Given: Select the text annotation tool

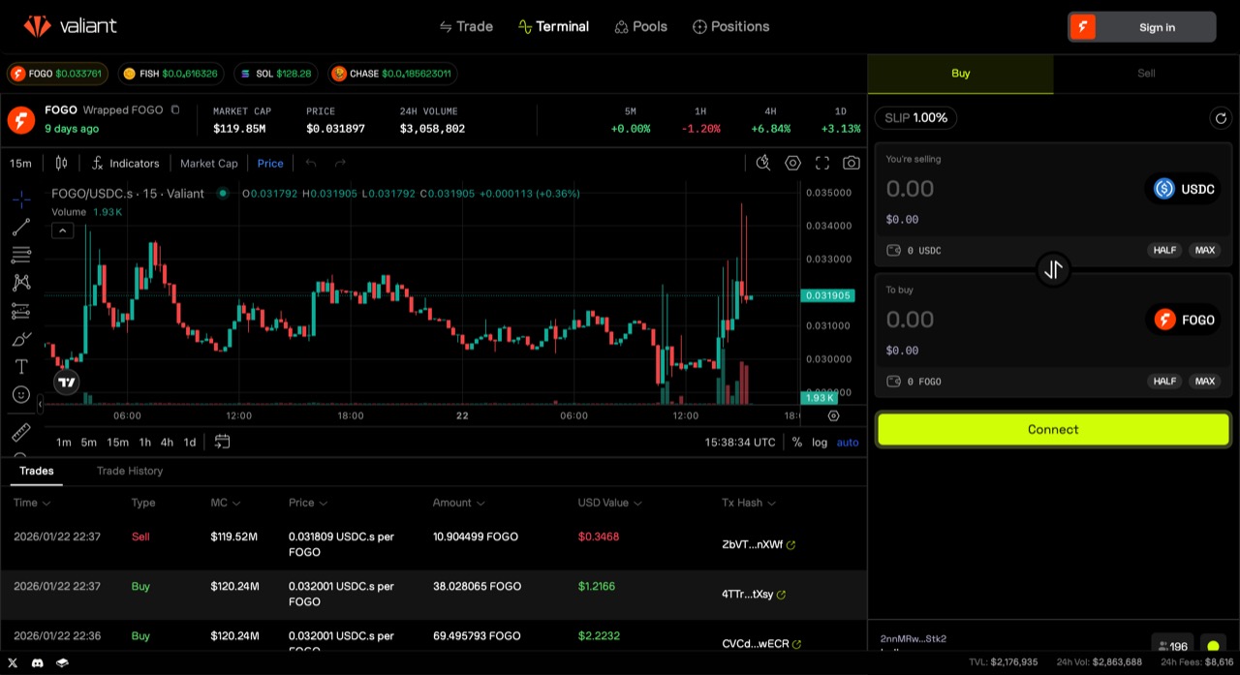Looking at the screenshot, I should click(20, 366).
